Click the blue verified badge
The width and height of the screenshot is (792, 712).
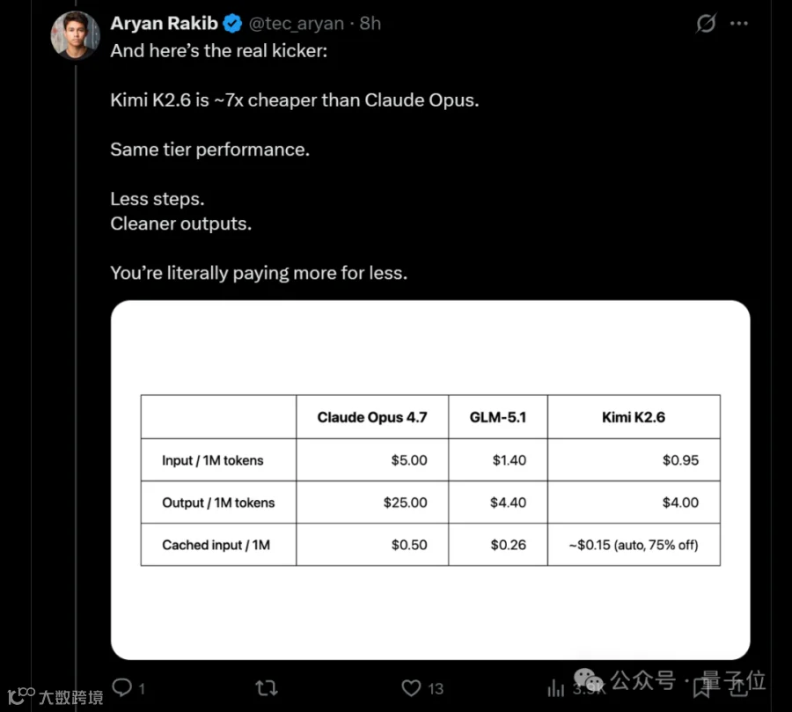coord(232,24)
